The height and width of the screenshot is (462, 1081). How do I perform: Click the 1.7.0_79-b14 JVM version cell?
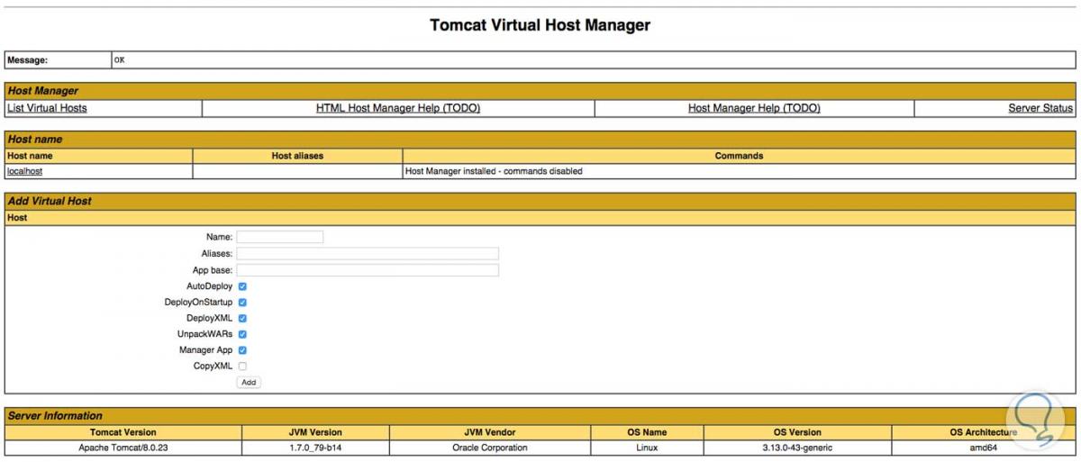pos(315,448)
